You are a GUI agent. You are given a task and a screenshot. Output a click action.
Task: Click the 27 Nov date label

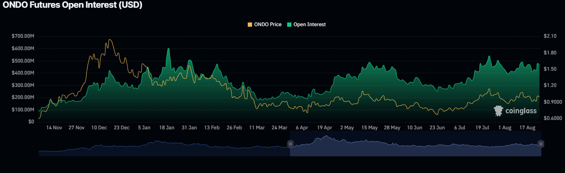click(x=77, y=128)
